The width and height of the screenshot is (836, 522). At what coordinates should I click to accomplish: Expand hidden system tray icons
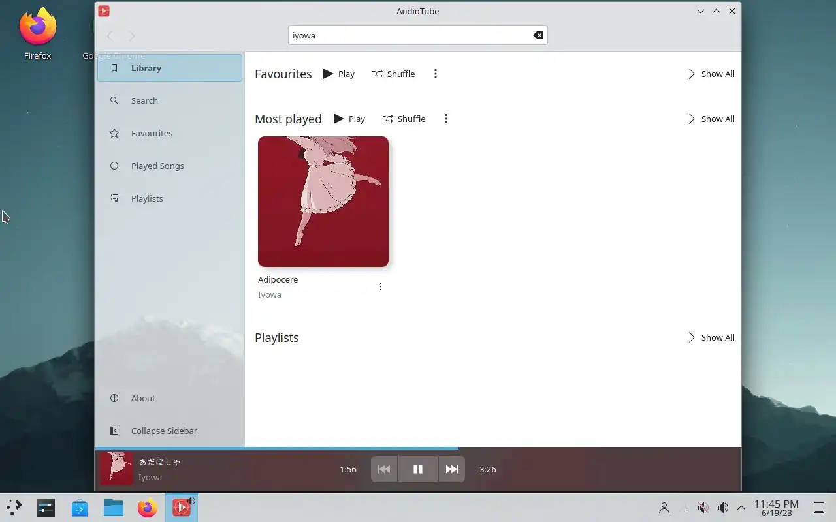(x=741, y=508)
